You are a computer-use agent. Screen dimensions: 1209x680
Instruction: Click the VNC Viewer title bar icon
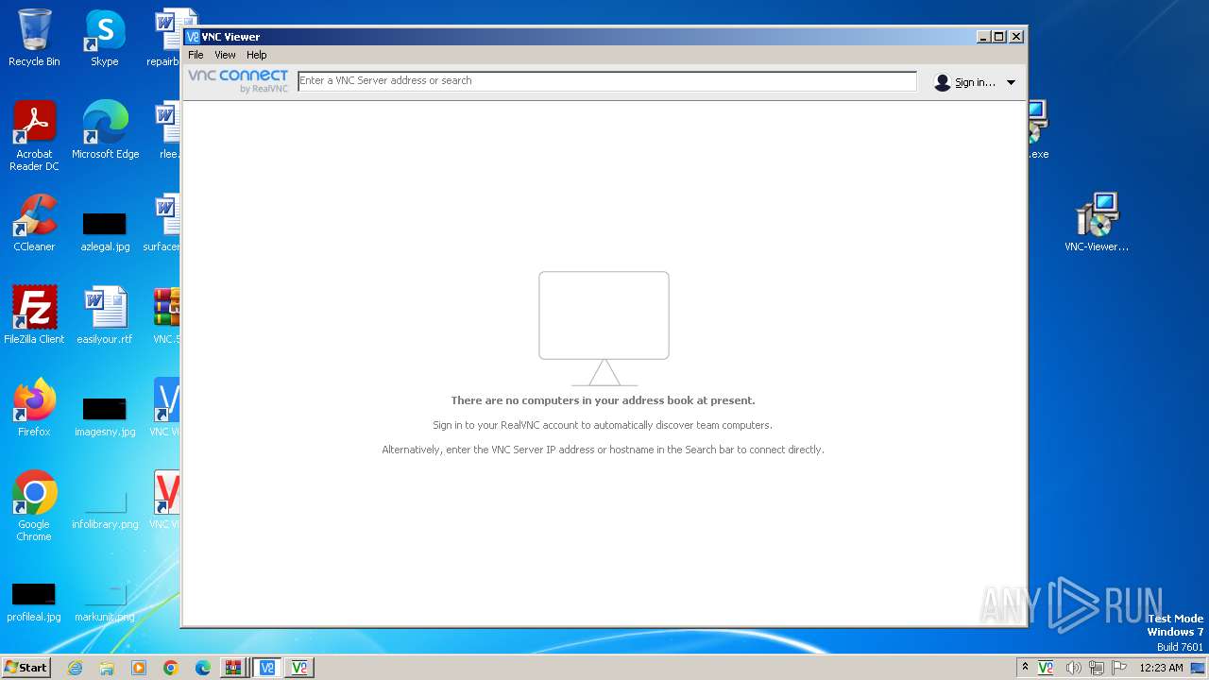(193, 37)
